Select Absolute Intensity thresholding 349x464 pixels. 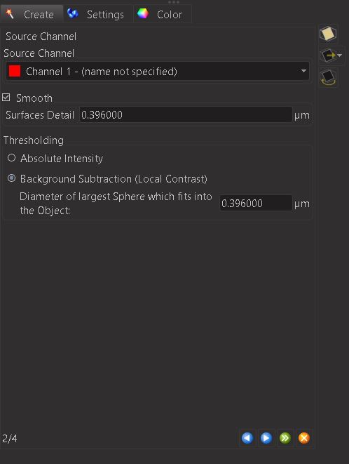pyautogui.click(x=11, y=158)
